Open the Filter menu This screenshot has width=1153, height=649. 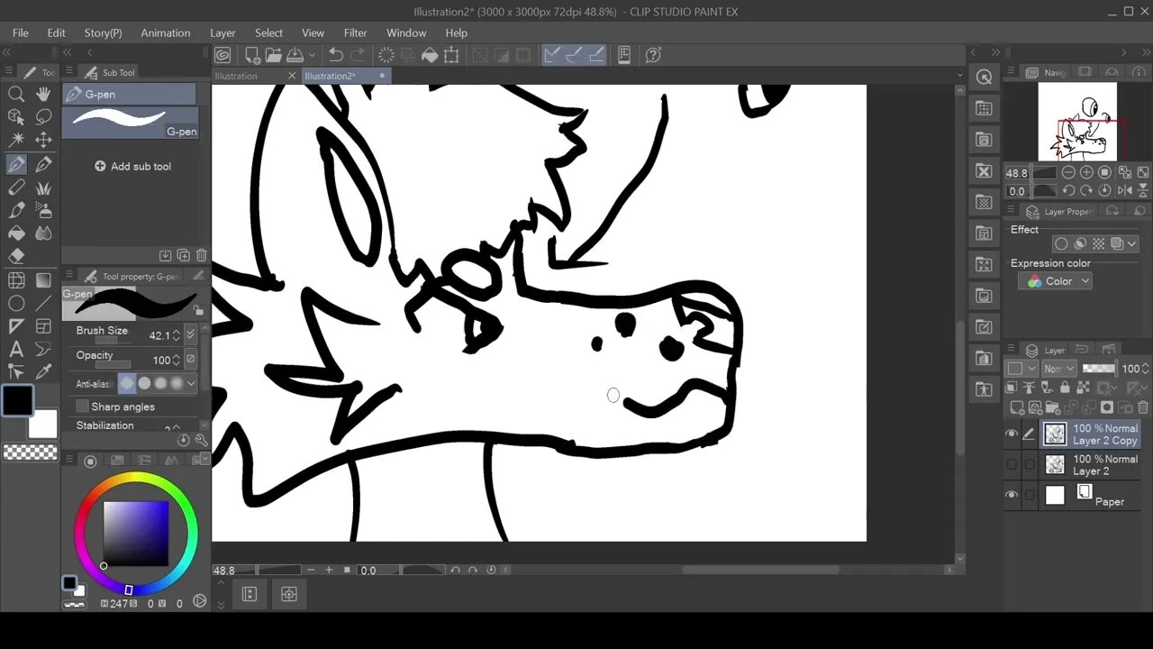tap(356, 32)
